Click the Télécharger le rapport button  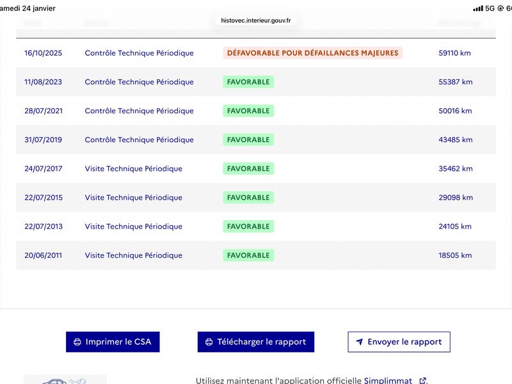255,342
